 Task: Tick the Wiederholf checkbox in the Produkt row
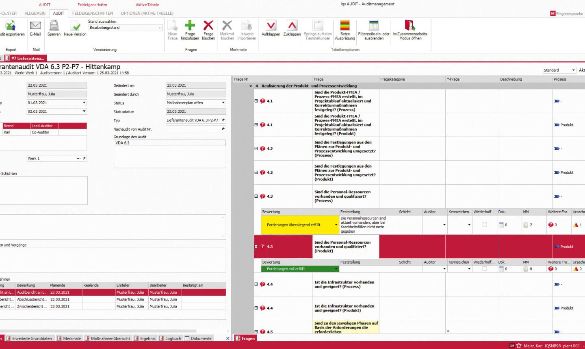(484, 268)
